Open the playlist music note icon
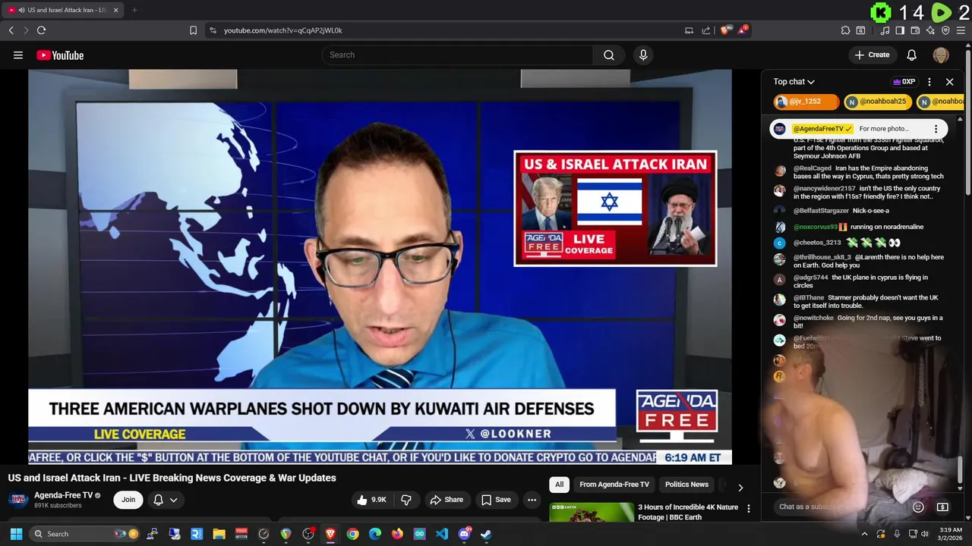Screen dimensions: 972x546 [885, 30]
